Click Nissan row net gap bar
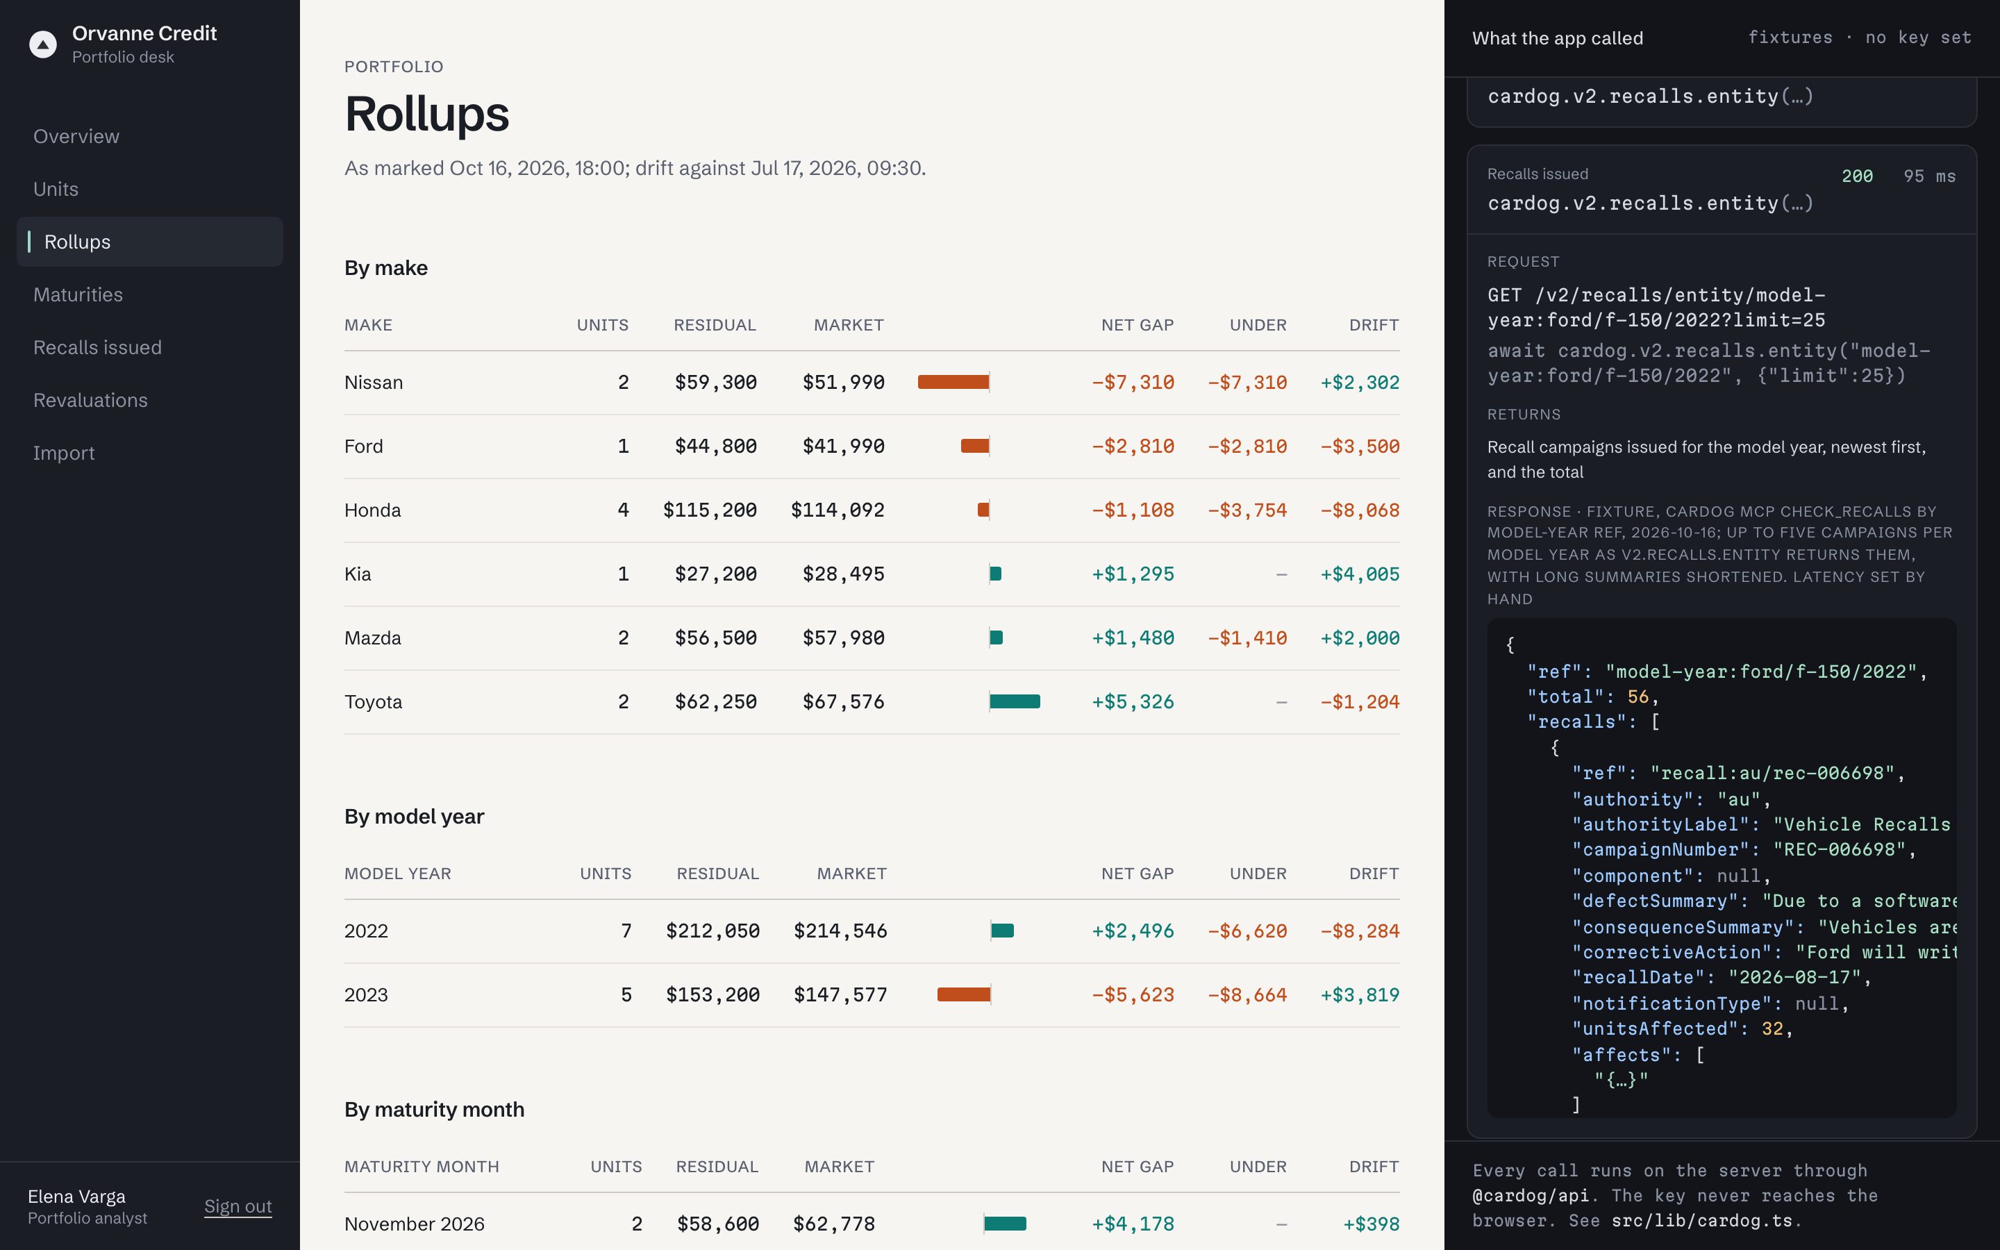Screen dimensions: 2000x1250 pyautogui.click(x=953, y=382)
